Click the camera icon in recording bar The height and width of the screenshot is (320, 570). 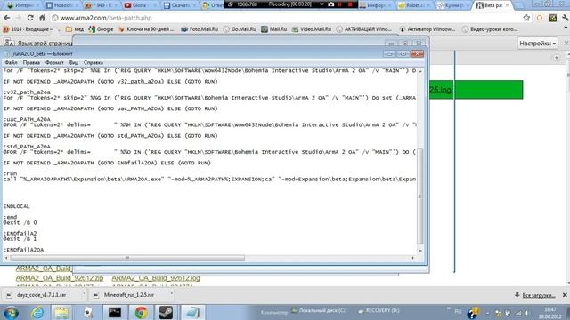click(330, 4)
